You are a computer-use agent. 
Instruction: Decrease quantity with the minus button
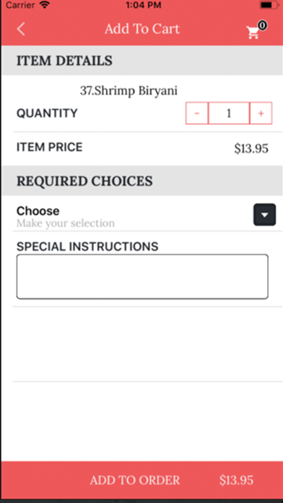pyautogui.click(x=197, y=113)
